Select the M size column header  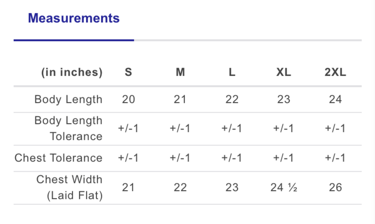(180, 72)
